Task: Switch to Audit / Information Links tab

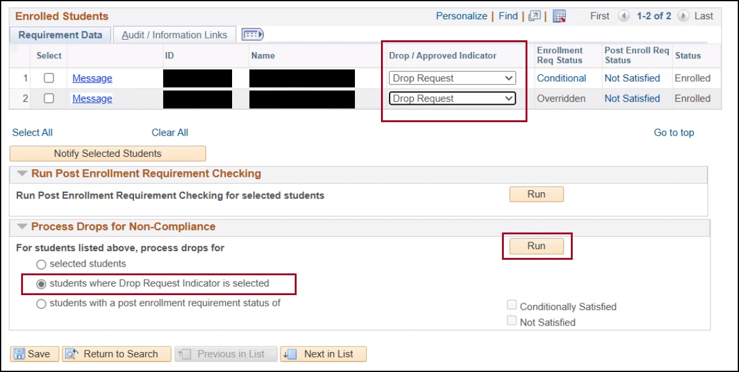Action: click(x=174, y=35)
